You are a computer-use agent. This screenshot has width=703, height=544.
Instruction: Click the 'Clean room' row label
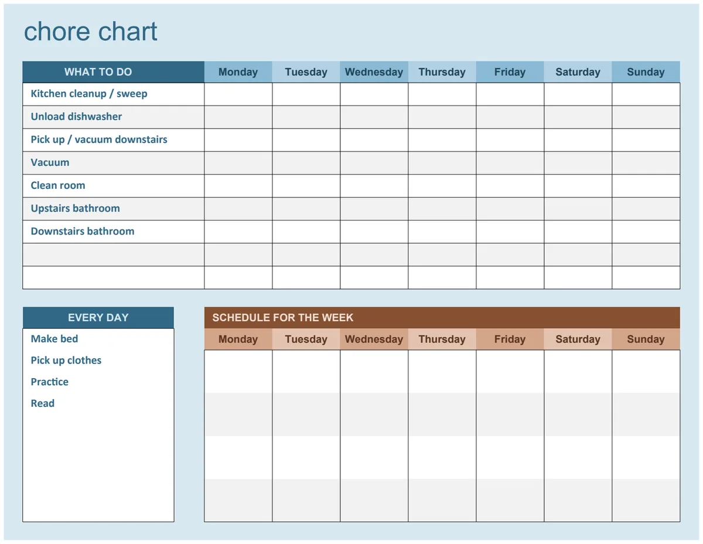(x=58, y=185)
